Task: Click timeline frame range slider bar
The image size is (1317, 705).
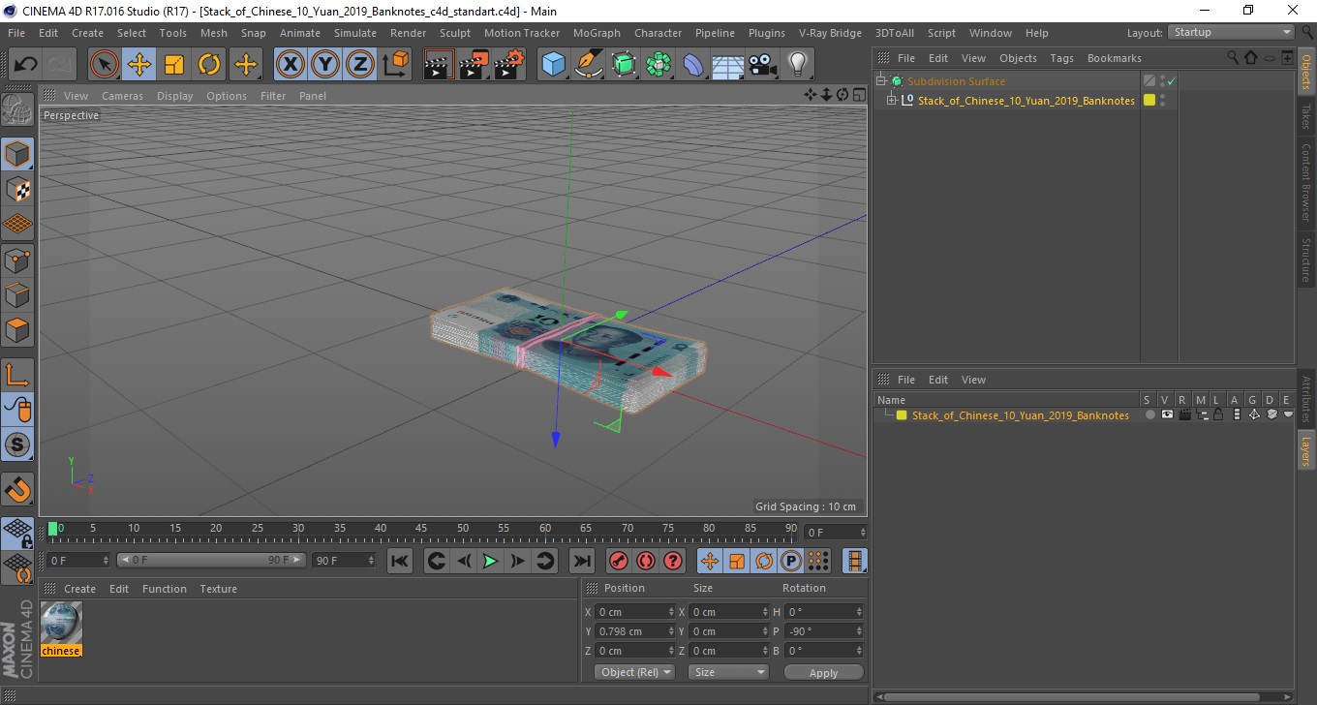Action: (x=211, y=561)
